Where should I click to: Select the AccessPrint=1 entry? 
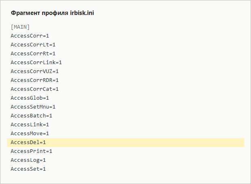32,151
